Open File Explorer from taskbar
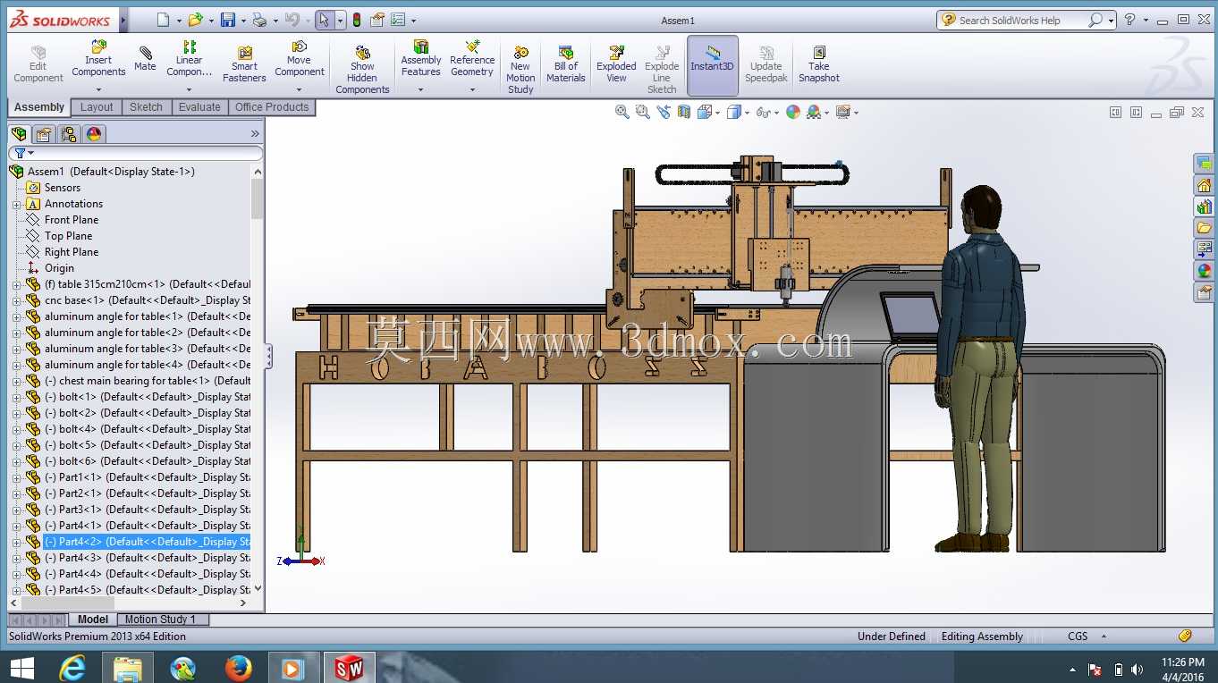 coord(128,667)
